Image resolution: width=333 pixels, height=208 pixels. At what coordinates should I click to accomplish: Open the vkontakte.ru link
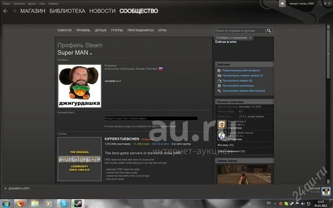pos(113,81)
